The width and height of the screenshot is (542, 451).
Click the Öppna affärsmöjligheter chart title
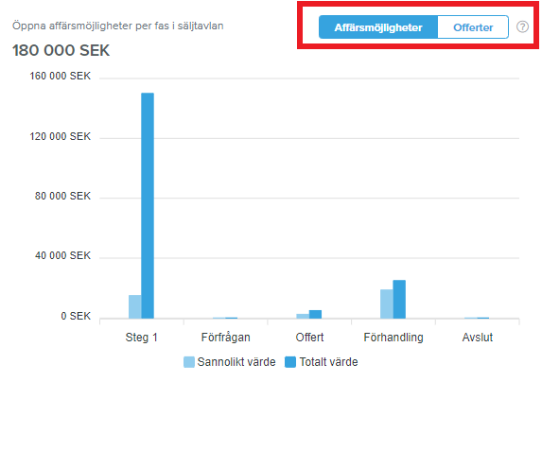[x=118, y=26]
